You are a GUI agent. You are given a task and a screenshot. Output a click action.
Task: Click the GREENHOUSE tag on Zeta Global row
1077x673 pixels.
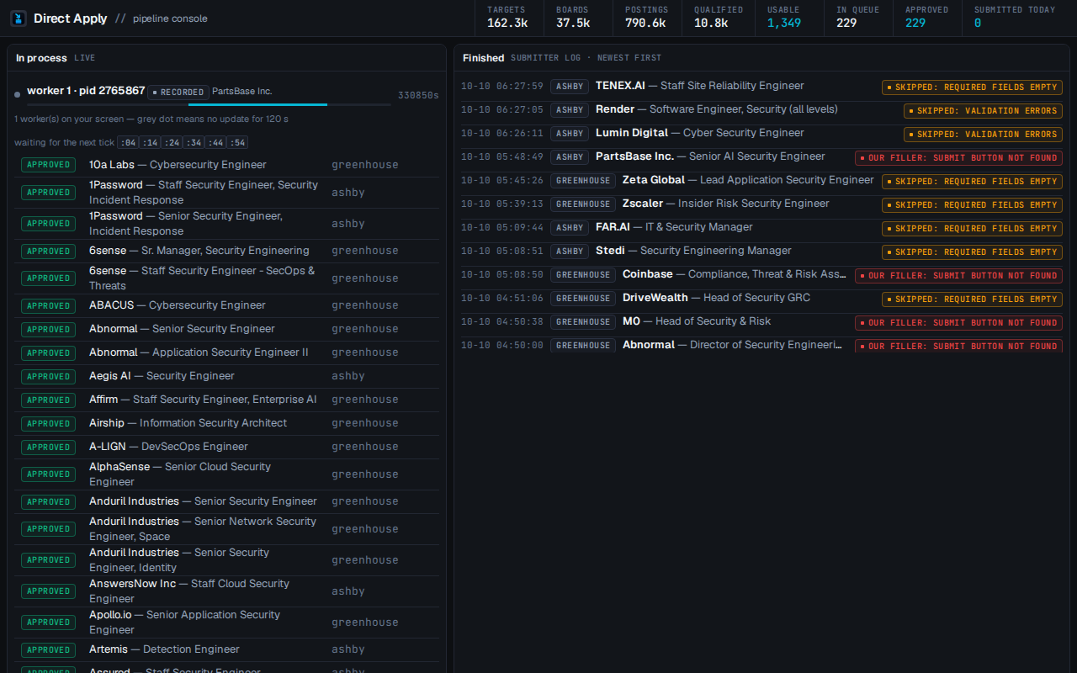click(x=583, y=180)
